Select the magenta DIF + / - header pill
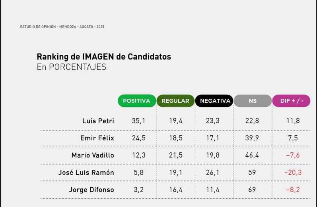This screenshot has width=317, height=207. pyautogui.click(x=291, y=101)
